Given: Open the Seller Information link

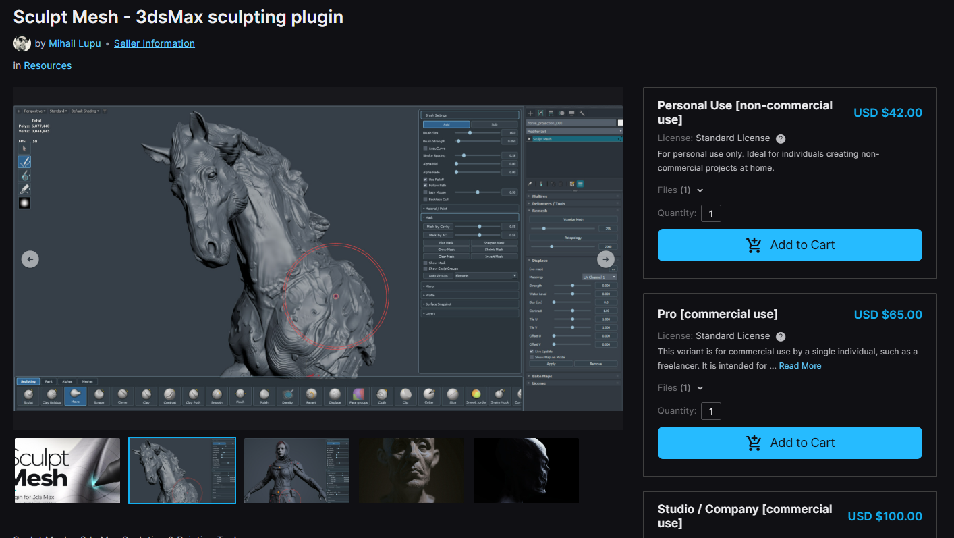Looking at the screenshot, I should pyautogui.click(x=155, y=43).
